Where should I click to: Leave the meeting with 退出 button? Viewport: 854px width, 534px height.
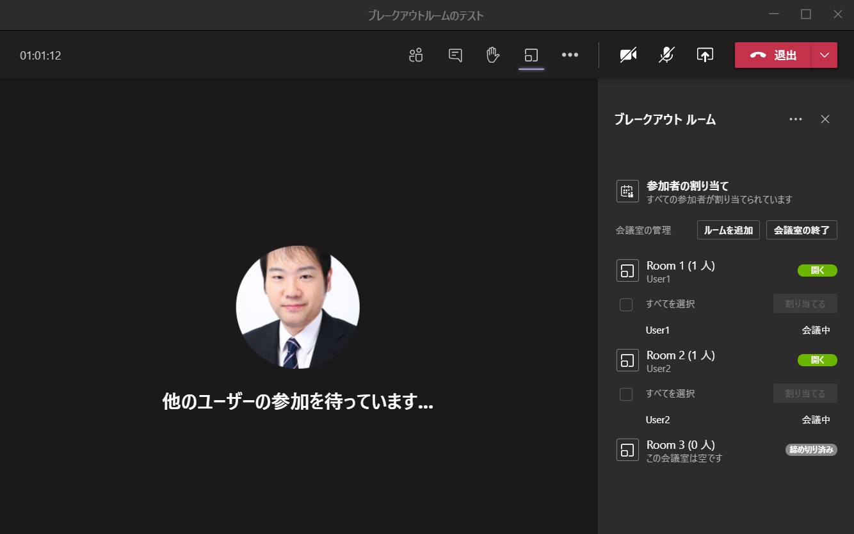[773, 55]
